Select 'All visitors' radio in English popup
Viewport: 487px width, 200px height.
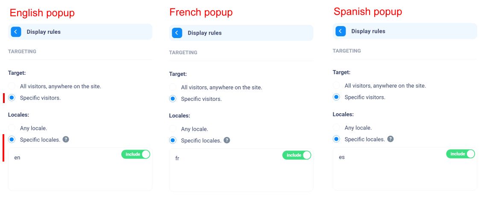(12, 86)
